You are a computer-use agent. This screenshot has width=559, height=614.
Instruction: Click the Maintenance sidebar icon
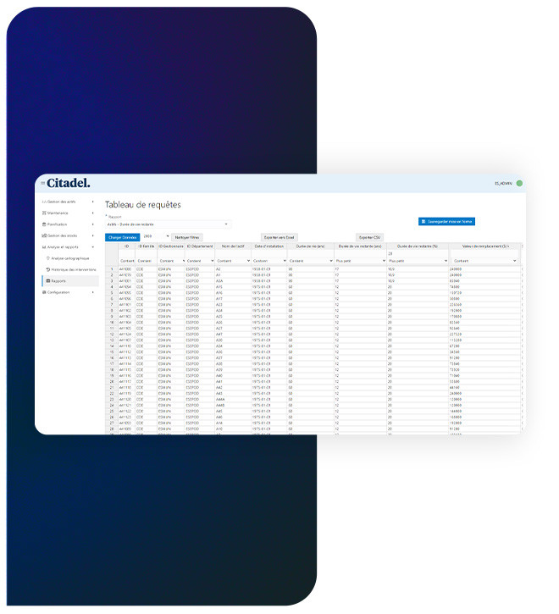(43, 213)
